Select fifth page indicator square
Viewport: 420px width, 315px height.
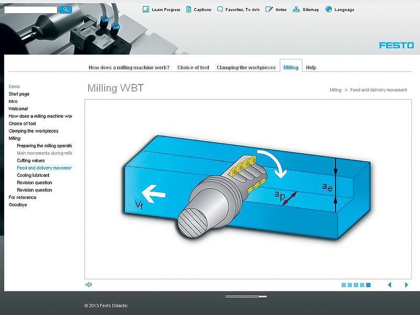click(x=369, y=285)
